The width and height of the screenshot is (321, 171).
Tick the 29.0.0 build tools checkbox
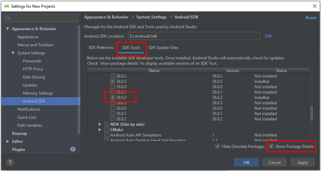point(113,87)
